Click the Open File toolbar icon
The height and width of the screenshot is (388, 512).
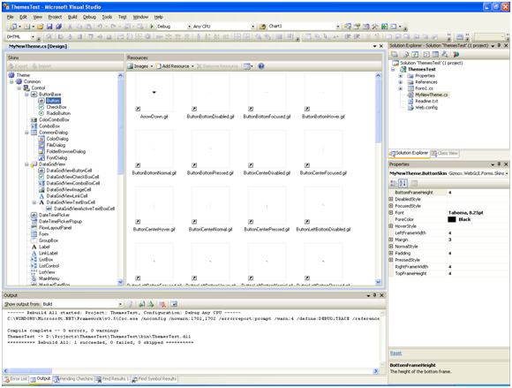(40, 27)
